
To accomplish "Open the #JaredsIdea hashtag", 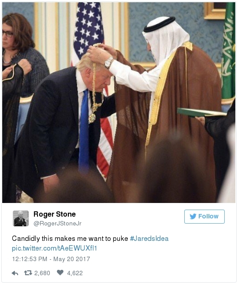I will [149, 238].
